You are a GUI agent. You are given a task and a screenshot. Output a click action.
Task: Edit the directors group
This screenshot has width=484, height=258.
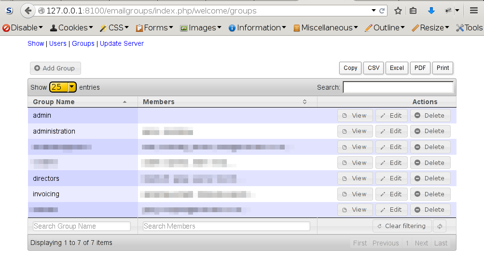[x=391, y=178]
